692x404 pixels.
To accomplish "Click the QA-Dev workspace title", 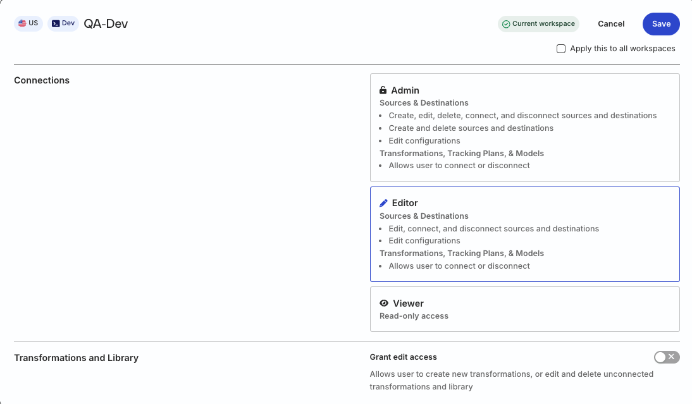I will (105, 23).
